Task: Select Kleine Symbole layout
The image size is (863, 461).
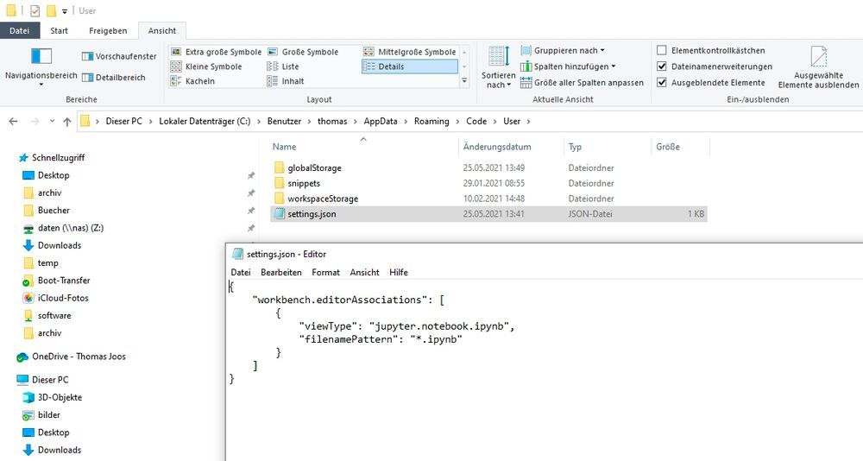Action: pyautogui.click(x=206, y=66)
